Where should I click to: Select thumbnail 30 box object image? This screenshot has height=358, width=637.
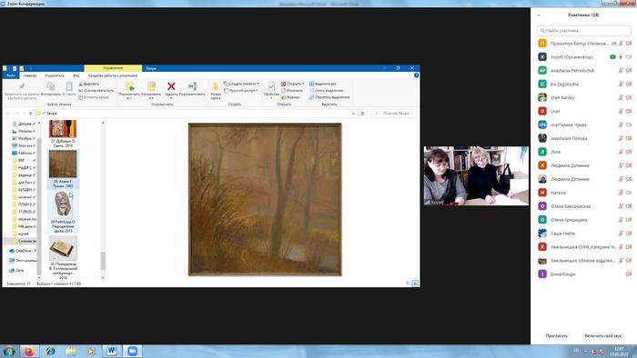coord(63,249)
